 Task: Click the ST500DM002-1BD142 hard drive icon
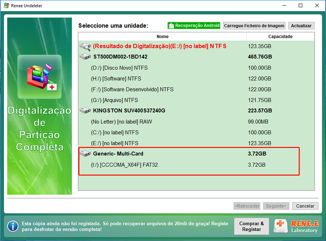[85, 57]
